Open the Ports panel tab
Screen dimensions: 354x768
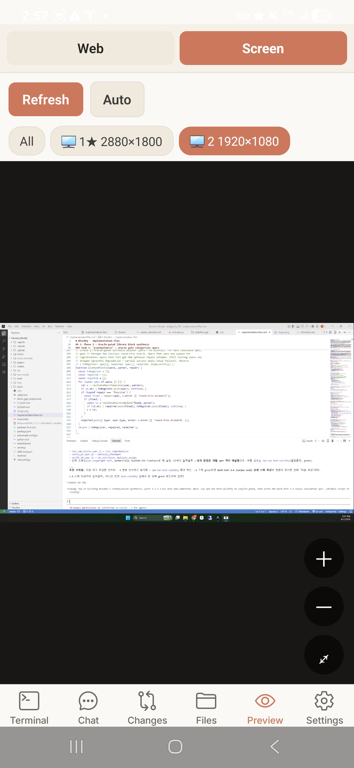click(x=127, y=441)
